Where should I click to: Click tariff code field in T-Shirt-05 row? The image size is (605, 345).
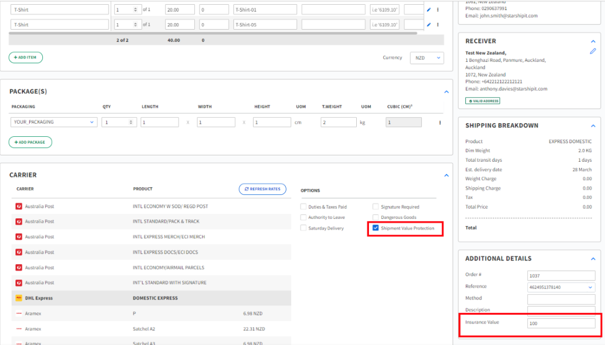click(384, 25)
